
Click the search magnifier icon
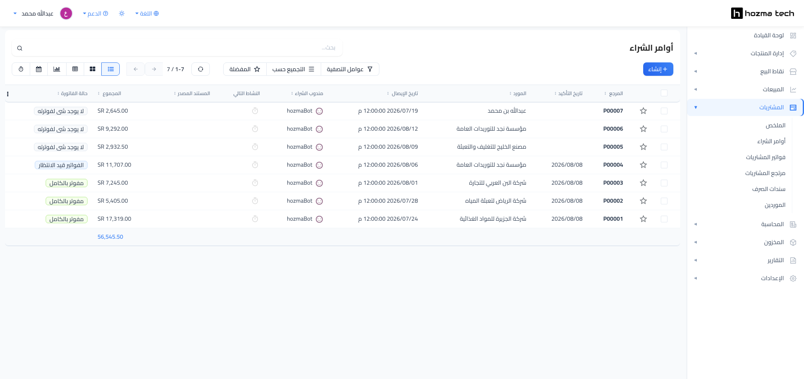click(20, 48)
